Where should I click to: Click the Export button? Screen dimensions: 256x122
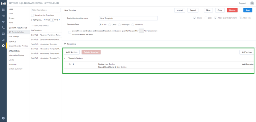click(x=193, y=10)
